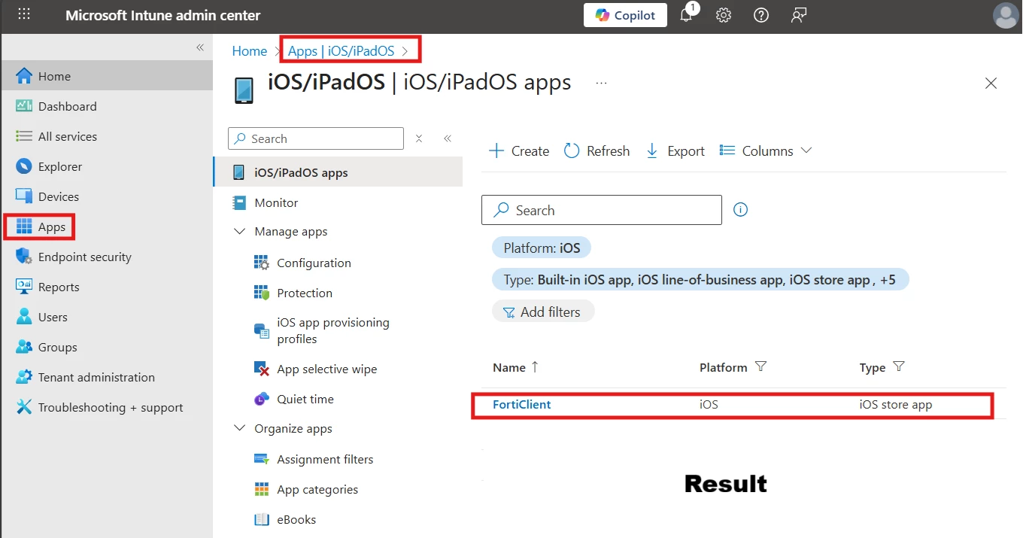Click the Explorer icon in sidebar
Screen dimensions: 1023x538
click(x=24, y=166)
